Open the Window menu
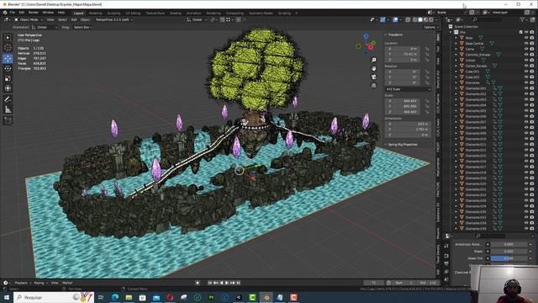This screenshot has height=303, width=538. tap(48, 13)
